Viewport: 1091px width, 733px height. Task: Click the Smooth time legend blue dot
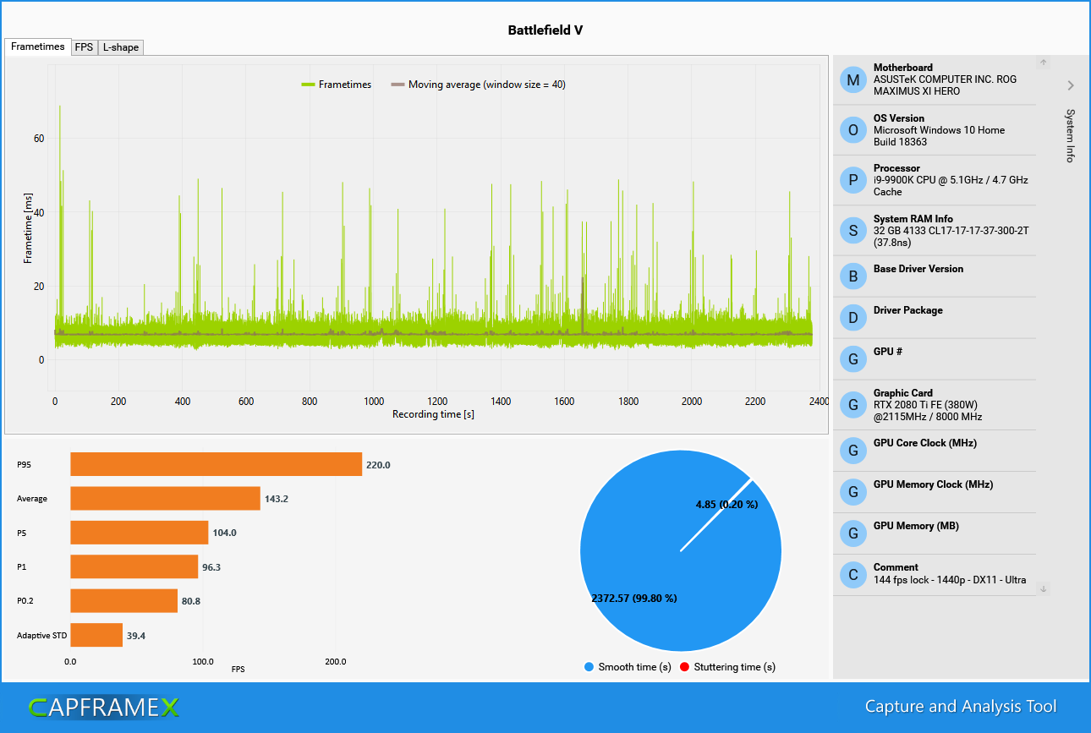coord(589,667)
